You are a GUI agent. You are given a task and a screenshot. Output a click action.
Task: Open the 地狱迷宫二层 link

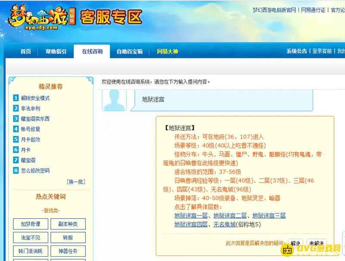tap(230, 215)
